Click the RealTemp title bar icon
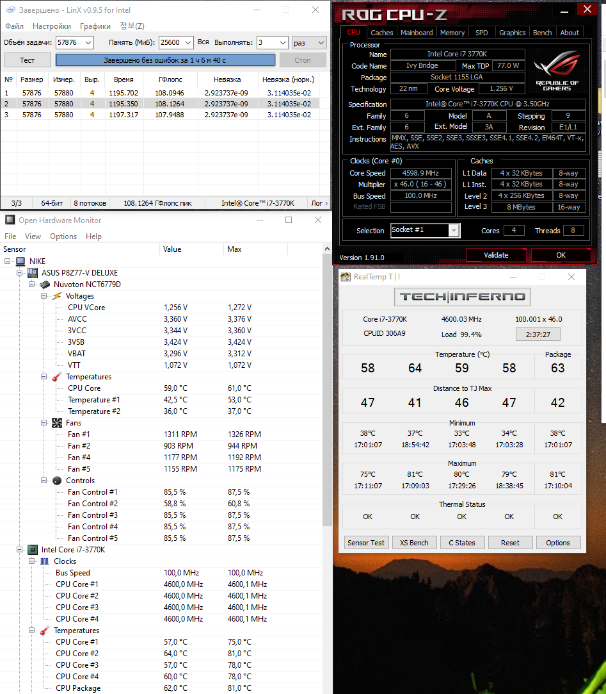Image resolution: width=606 pixels, height=694 pixels. [345, 277]
